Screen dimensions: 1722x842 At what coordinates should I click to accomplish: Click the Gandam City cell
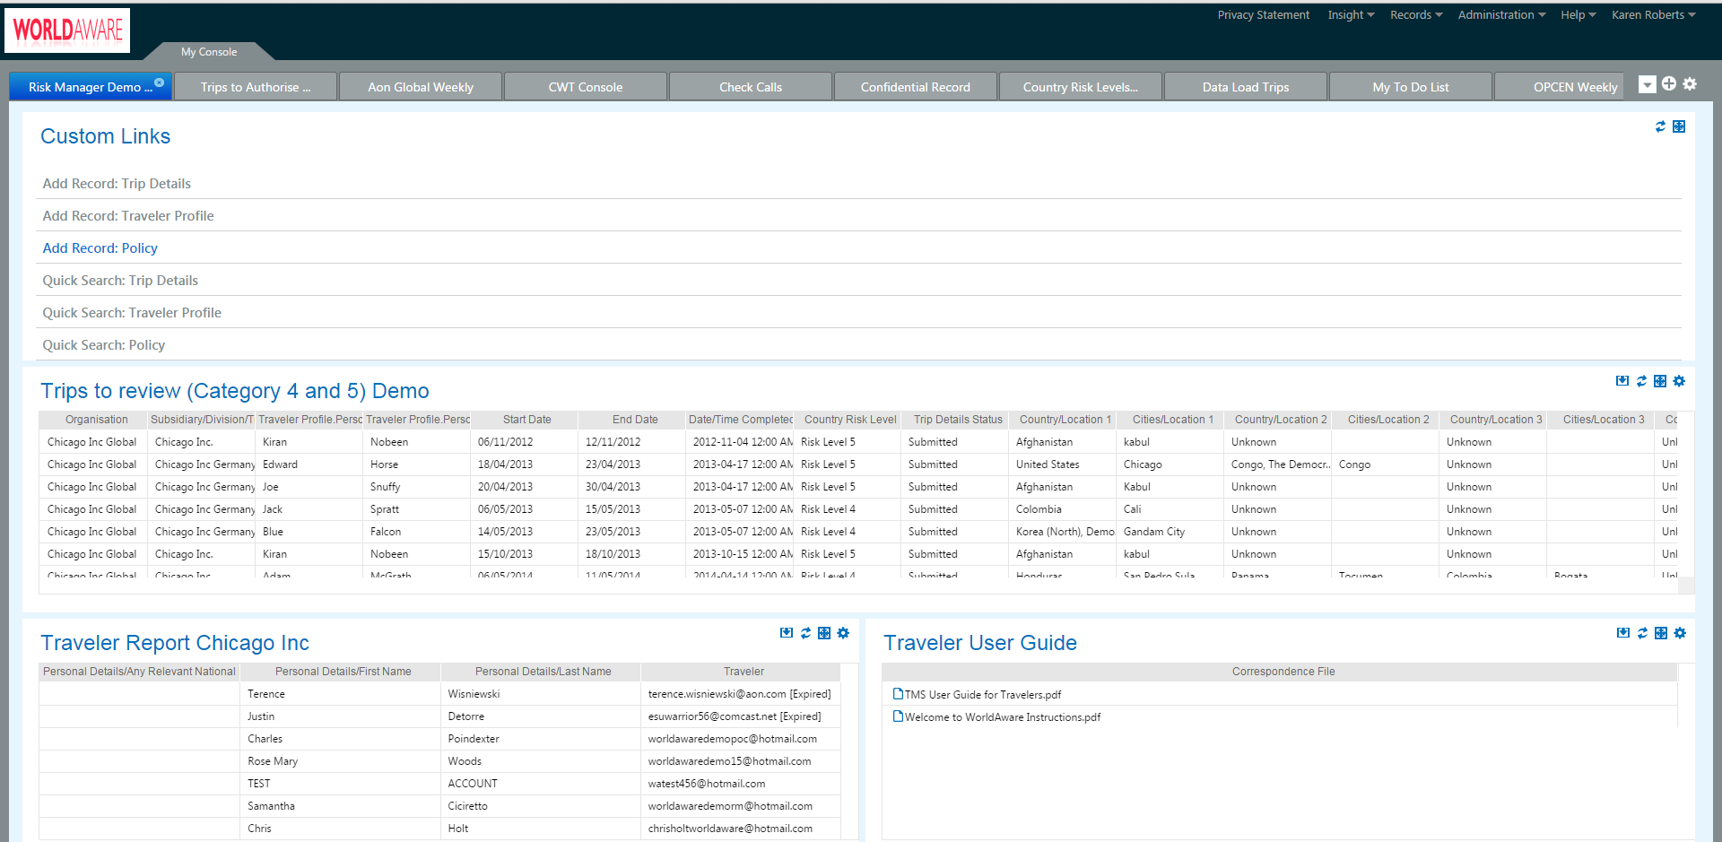1170,532
